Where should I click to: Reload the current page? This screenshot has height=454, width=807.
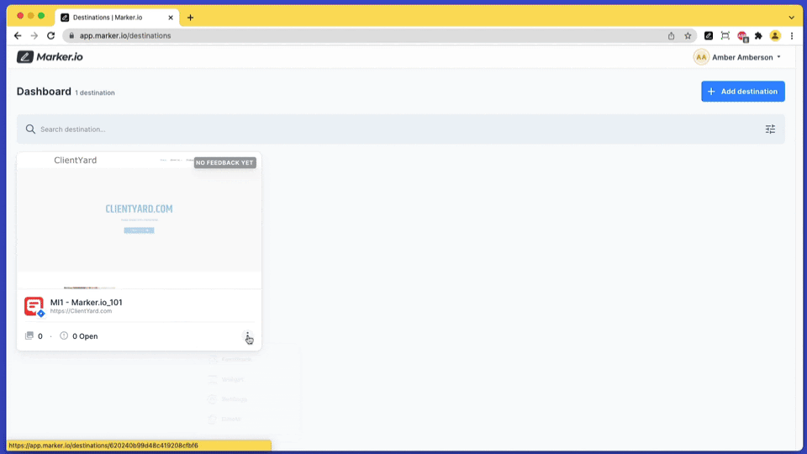coord(50,35)
